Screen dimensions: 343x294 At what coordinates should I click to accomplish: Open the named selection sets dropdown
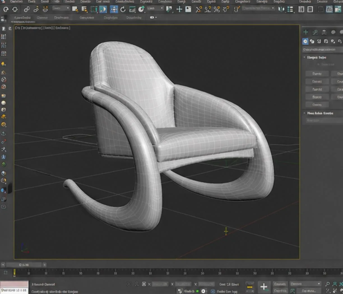click(x=258, y=8)
